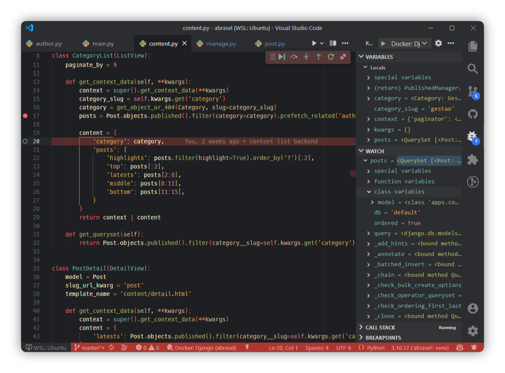This screenshot has width=505, height=373.
Task: Click the lightning bolt status bar icon
Action: 247,348
